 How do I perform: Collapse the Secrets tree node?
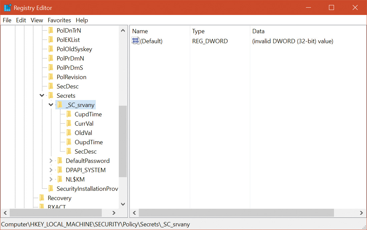[x=42, y=96]
